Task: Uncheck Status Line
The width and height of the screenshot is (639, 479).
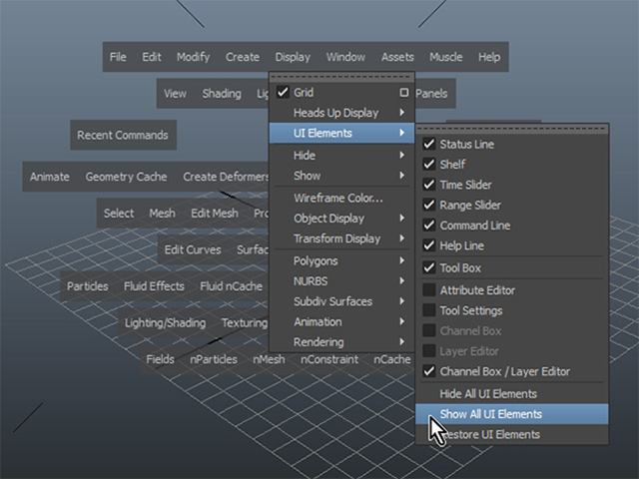Action: pyautogui.click(x=428, y=144)
